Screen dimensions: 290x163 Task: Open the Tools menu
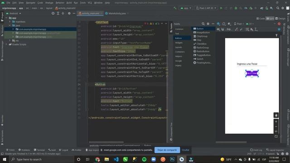click(82, 3)
